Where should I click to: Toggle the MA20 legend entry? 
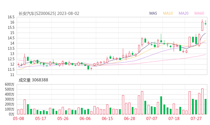coord(184,13)
